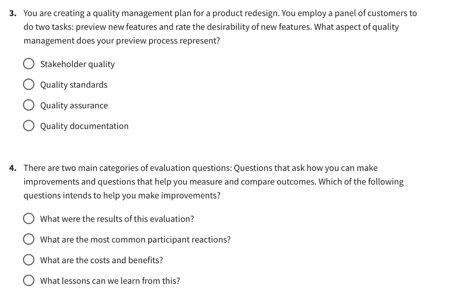
Task: Click the 'Quality documentation' answer label
Action: (84, 126)
